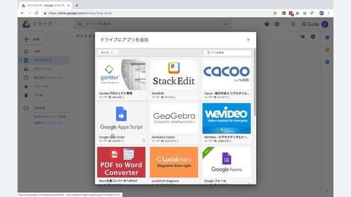Screen dimensions: 351x197
Task: Open Shared items people icon
Action: [x=26, y=69]
